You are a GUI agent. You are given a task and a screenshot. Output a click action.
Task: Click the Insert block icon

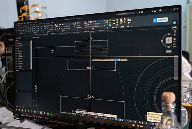75,23
